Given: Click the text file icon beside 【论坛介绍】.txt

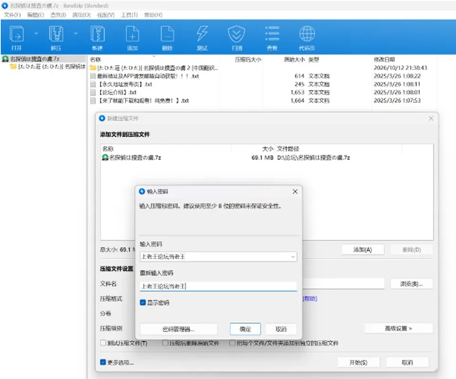Looking at the screenshot, I should click(93, 92).
